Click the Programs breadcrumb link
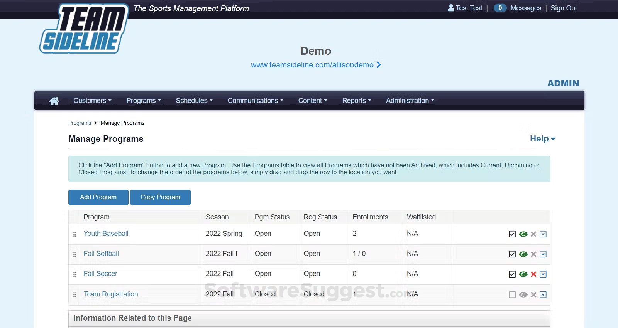This screenshot has width=618, height=328. [80, 123]
